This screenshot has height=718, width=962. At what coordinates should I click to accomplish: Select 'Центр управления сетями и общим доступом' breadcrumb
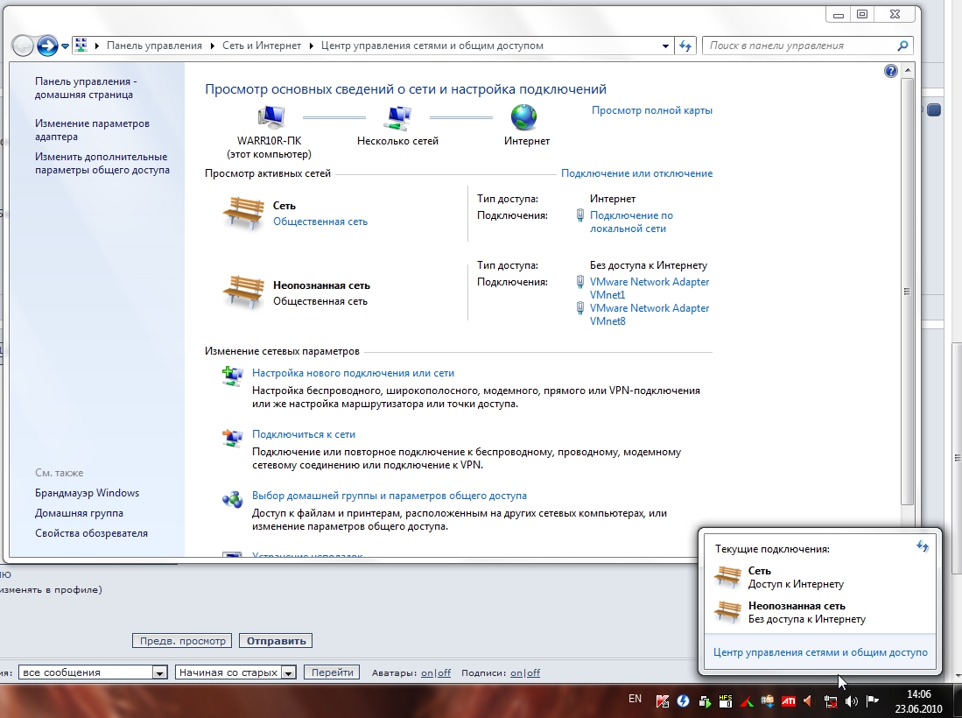[x=432, y=46]
